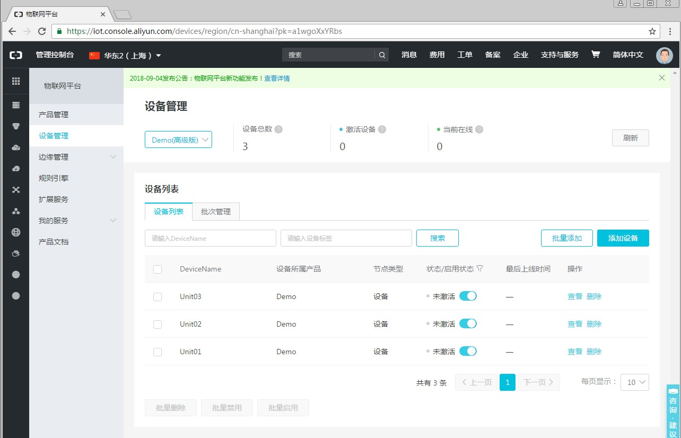Toggle the enable switch for Unit01

point(468,351)
